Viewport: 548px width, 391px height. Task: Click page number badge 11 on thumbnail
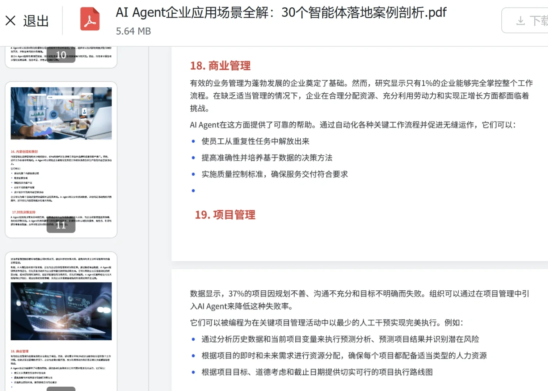[x=61, y=226]
